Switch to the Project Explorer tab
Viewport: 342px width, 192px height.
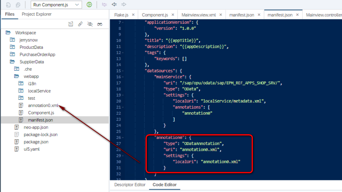pyautogui.click(x=37, y=14)
